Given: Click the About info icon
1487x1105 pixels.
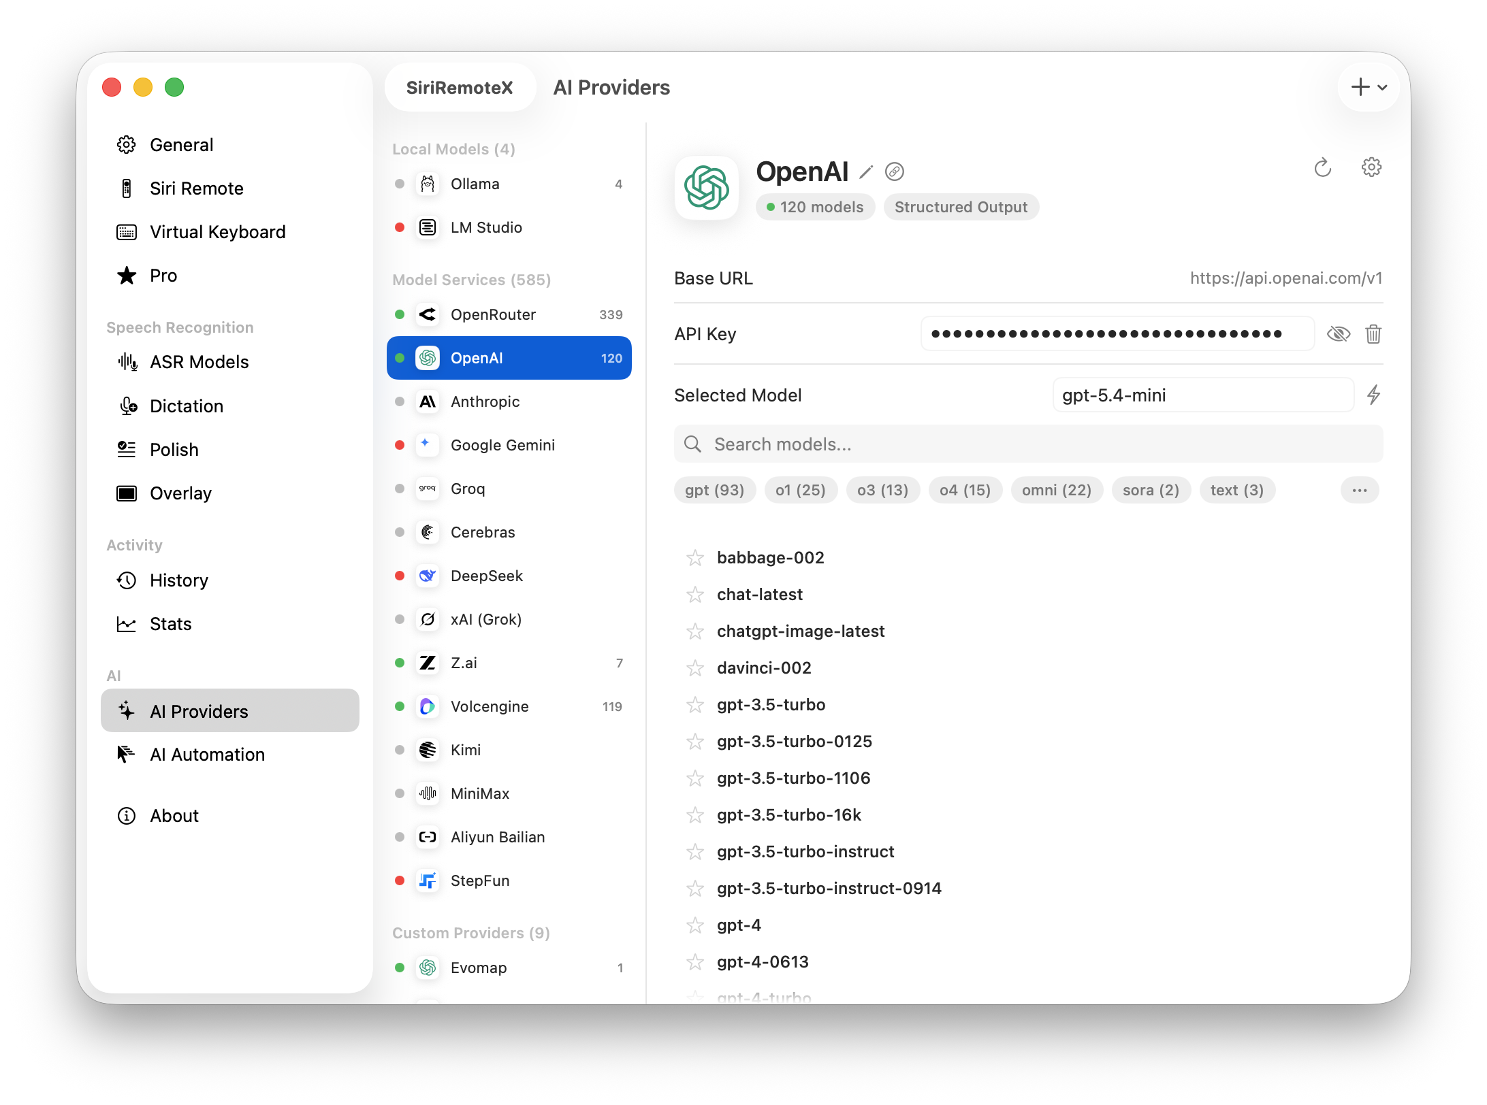Looking at the screenshot, I should click(x=127, y=816).
